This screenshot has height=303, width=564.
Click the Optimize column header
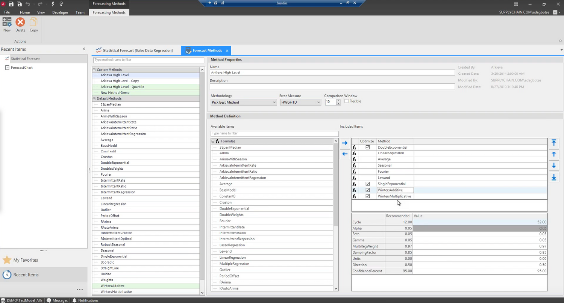(x=368, y=141)
